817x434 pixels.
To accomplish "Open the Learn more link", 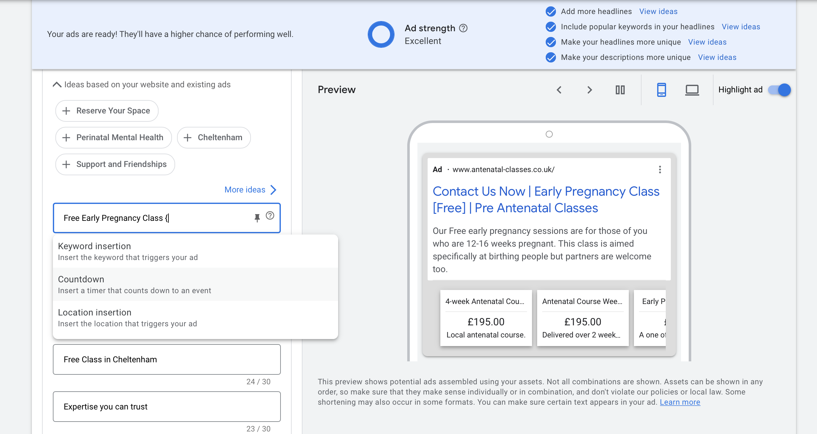I will pos(680,402).
